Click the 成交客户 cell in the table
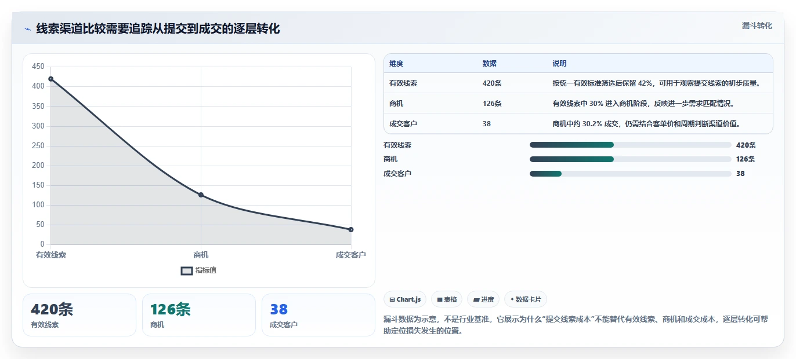 (x=403, y=123)
